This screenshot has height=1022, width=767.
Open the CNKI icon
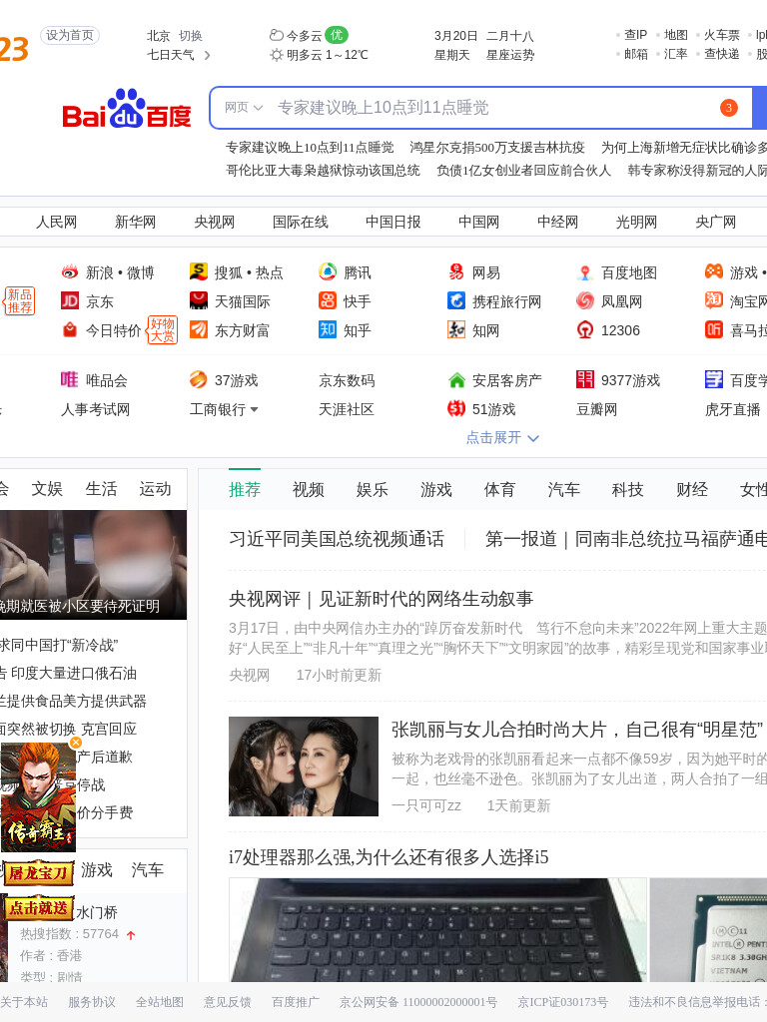click(455, 329)
